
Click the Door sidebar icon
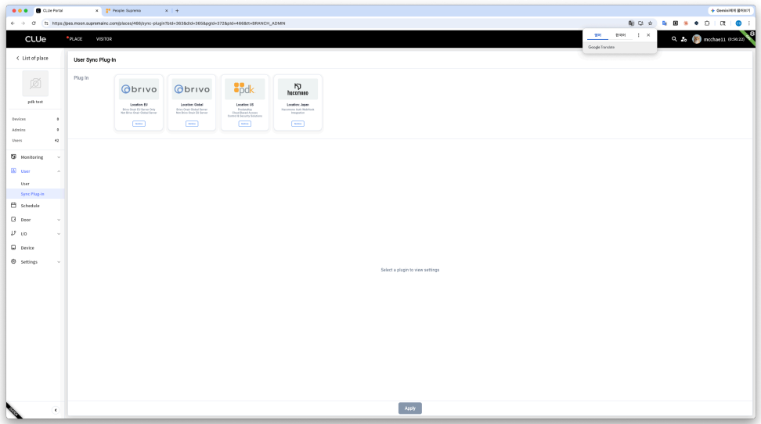click(13, 219)
